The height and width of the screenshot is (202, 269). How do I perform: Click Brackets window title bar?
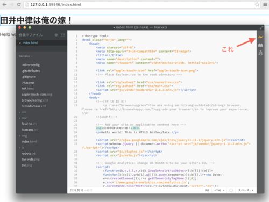pos(140,27)
